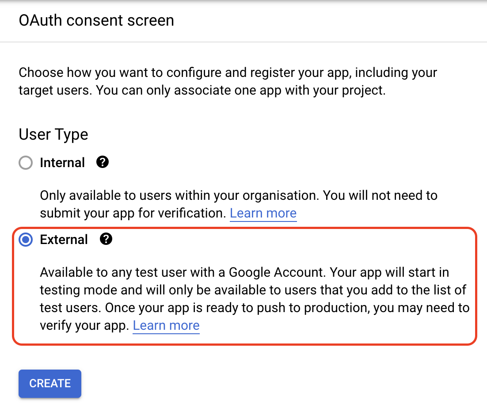Click the question mark next to Internal

pyautogui.click(x=102, y=162)
